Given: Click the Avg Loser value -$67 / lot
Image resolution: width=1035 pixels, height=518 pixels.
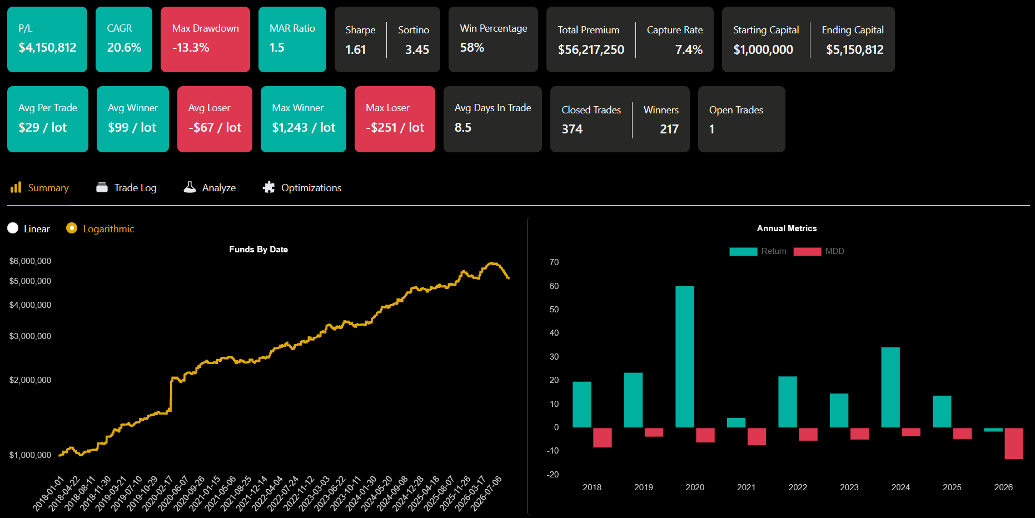Looking at the screenshot, I should tap(215, 128).
